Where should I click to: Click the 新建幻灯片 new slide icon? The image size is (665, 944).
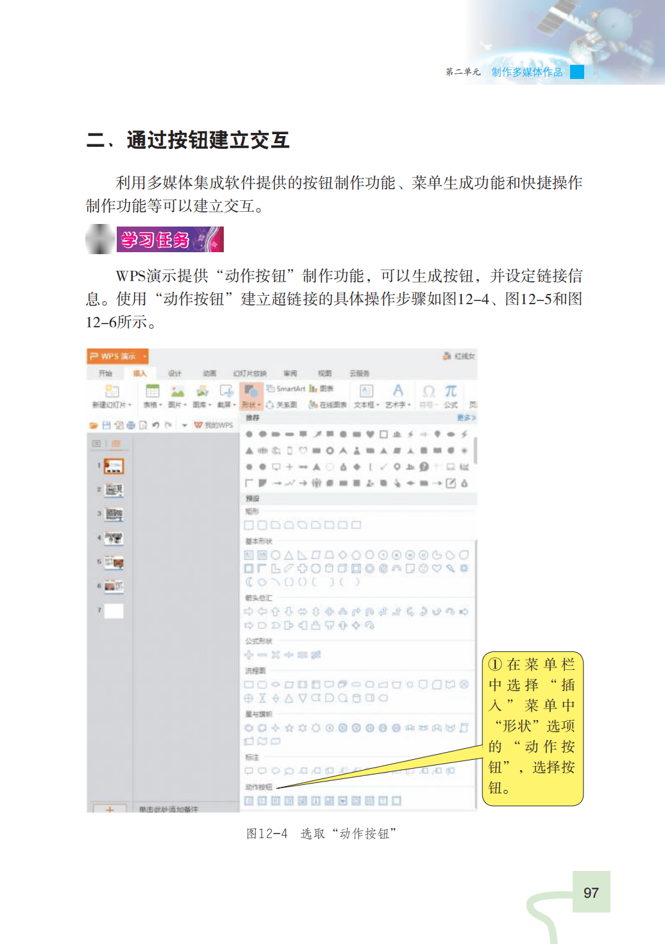coord(112,391)
